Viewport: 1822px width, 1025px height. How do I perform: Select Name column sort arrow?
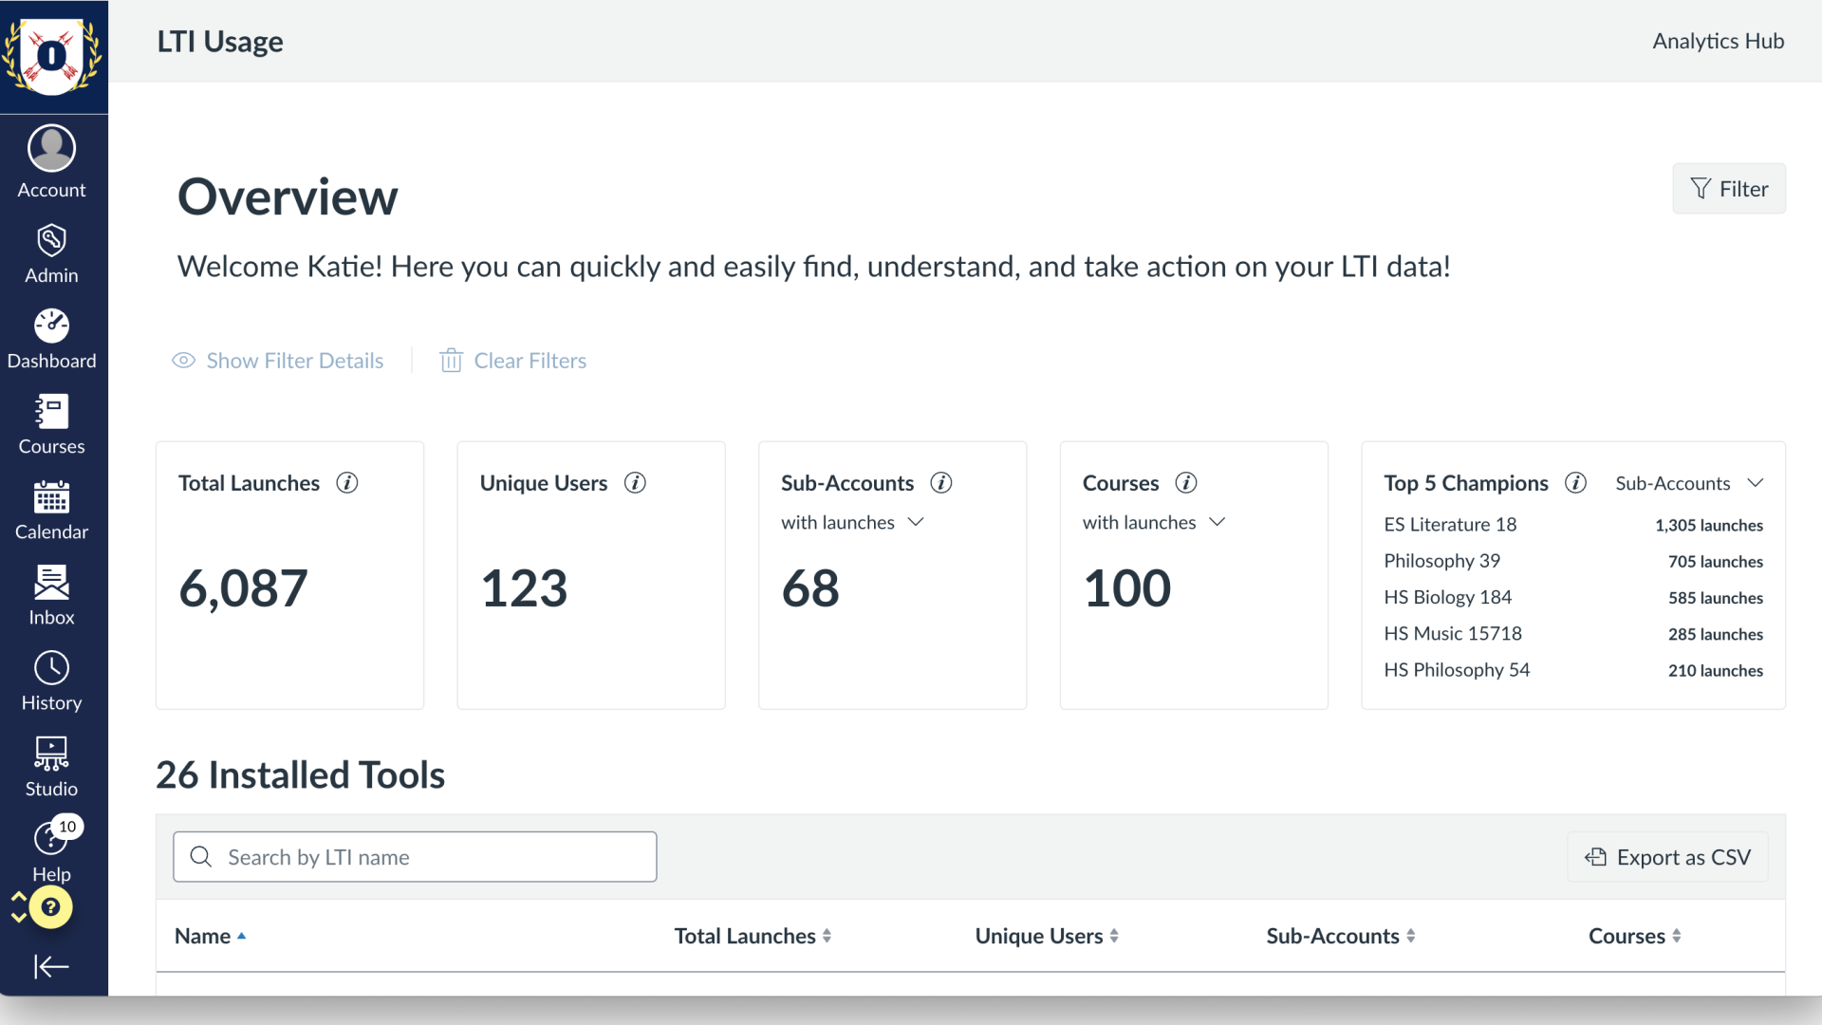[x=240, y=936]
